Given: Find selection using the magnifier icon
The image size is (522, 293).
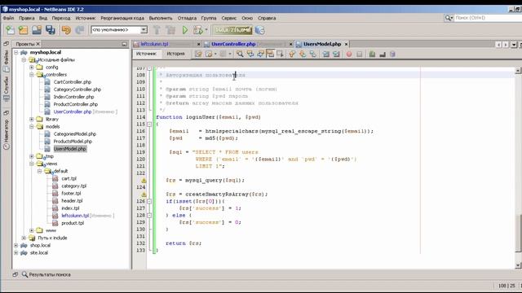Looking at the screenshot, I should click(x=240, y=54).
